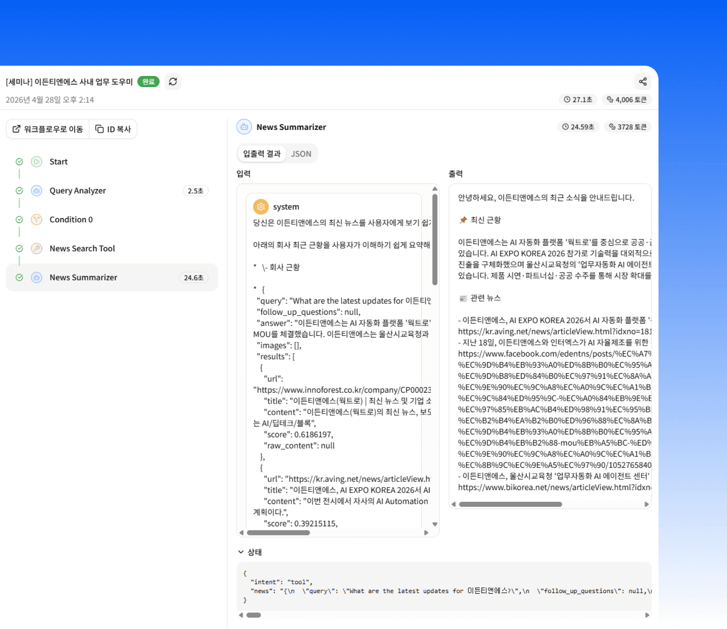Click the 입력 section label
This screenshot has height=629, width=727.
point(244,174)
